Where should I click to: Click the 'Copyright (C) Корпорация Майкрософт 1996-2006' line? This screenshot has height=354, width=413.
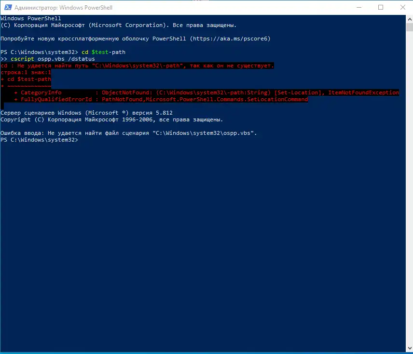111,119
